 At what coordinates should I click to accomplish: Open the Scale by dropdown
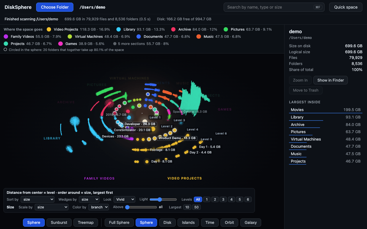[52, 207]
